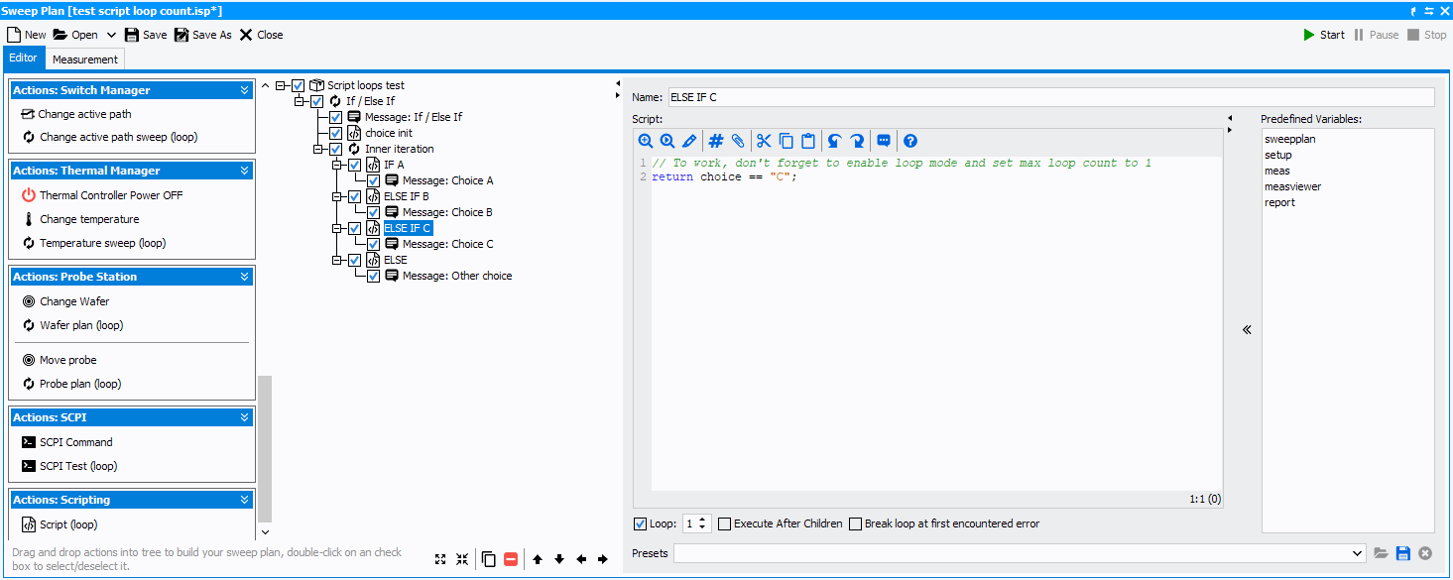The height and width of the screenshot is (580, 1453).
Task: Select predefined variable sweepplan
Action: click(x=1289, y=139)
